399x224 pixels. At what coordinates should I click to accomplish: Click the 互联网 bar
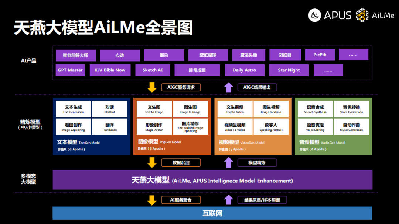point(212,213)
